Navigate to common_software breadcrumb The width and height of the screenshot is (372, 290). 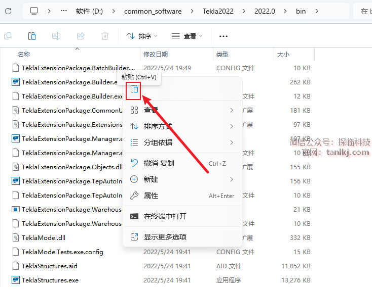pyautogui.click(x=153, y=11)
